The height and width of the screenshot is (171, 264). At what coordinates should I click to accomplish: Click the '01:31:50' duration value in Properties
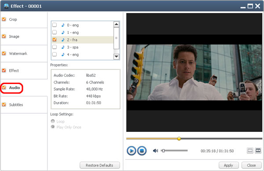point(93,103)
